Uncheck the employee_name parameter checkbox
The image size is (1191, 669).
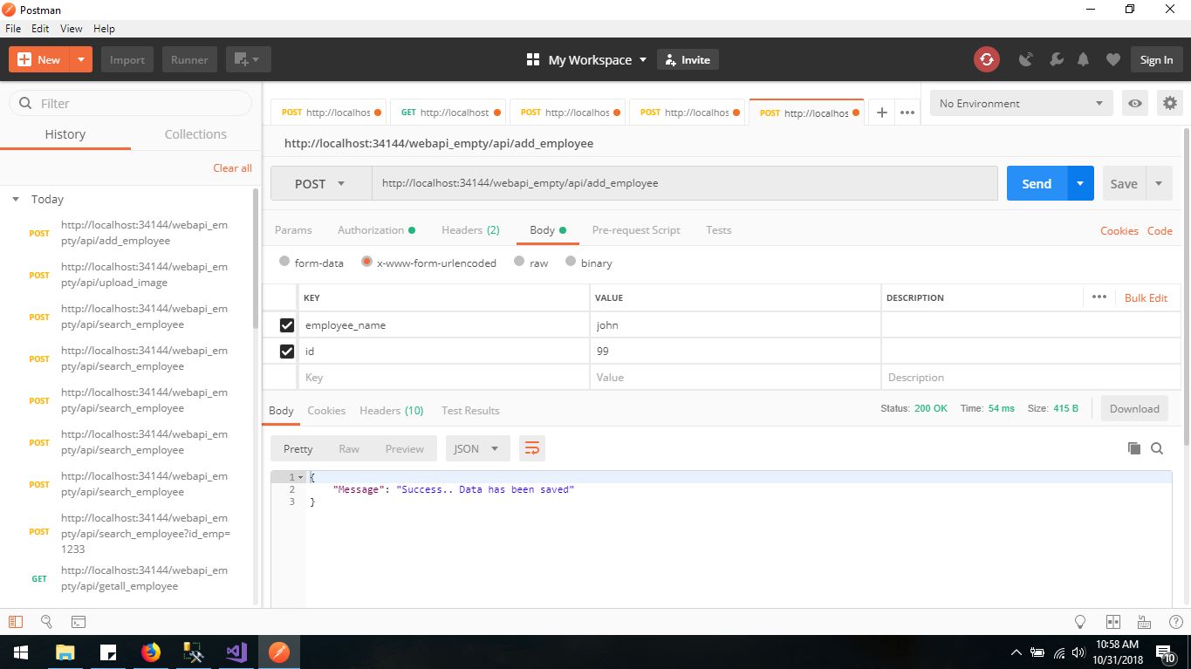click(x=286, y=325)
